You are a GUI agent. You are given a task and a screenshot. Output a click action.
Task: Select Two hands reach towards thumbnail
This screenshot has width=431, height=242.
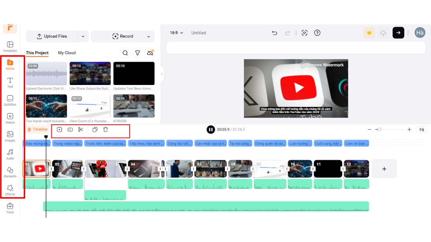[x=46, y=106]
